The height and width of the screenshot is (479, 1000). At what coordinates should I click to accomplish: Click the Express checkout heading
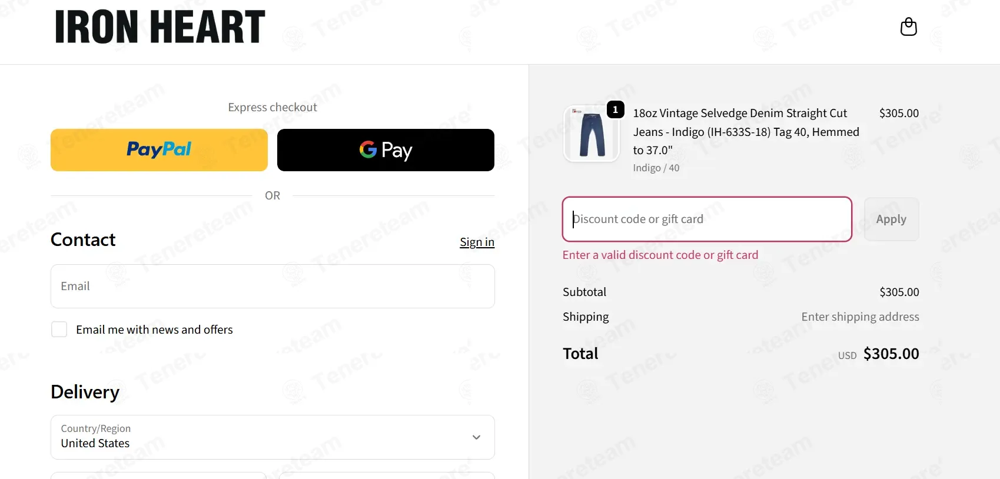click(x=273, y=107)
